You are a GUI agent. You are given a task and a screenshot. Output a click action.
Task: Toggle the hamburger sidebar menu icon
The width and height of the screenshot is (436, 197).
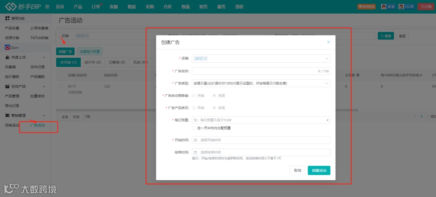(47, 7)
